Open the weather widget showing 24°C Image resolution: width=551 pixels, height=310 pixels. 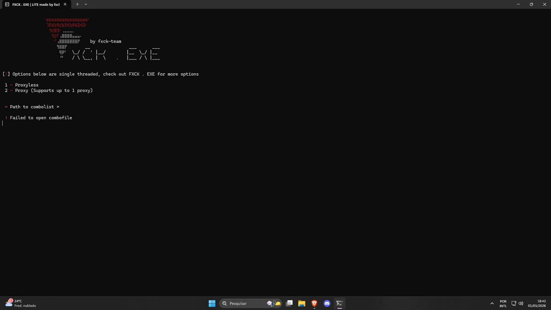click(x=21, y=303)
